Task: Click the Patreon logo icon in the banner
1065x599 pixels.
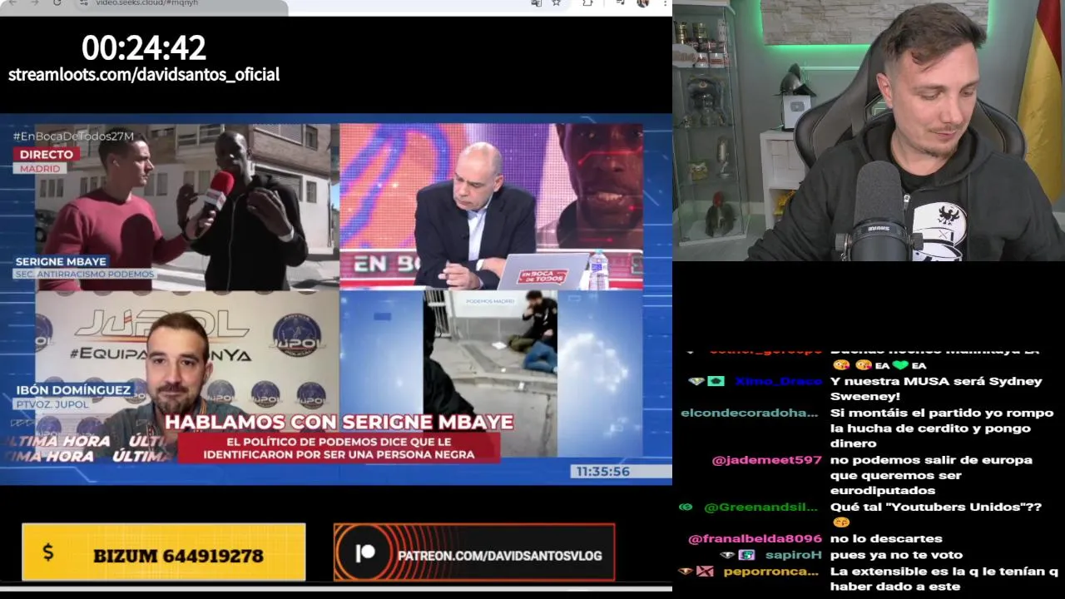Action: coord(364,553)
